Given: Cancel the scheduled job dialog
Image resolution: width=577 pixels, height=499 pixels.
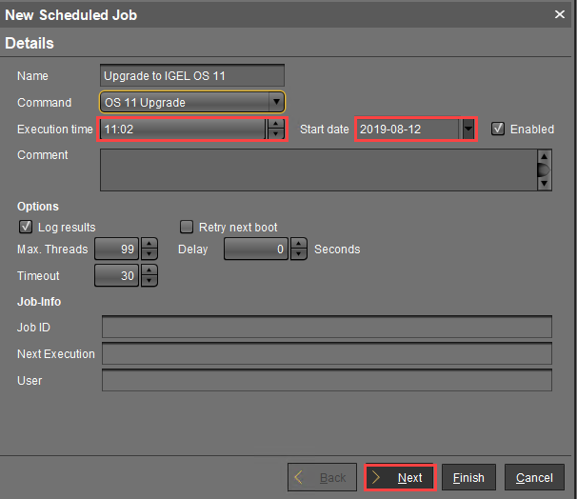Looking at the screenshot, I should point(534,477).
